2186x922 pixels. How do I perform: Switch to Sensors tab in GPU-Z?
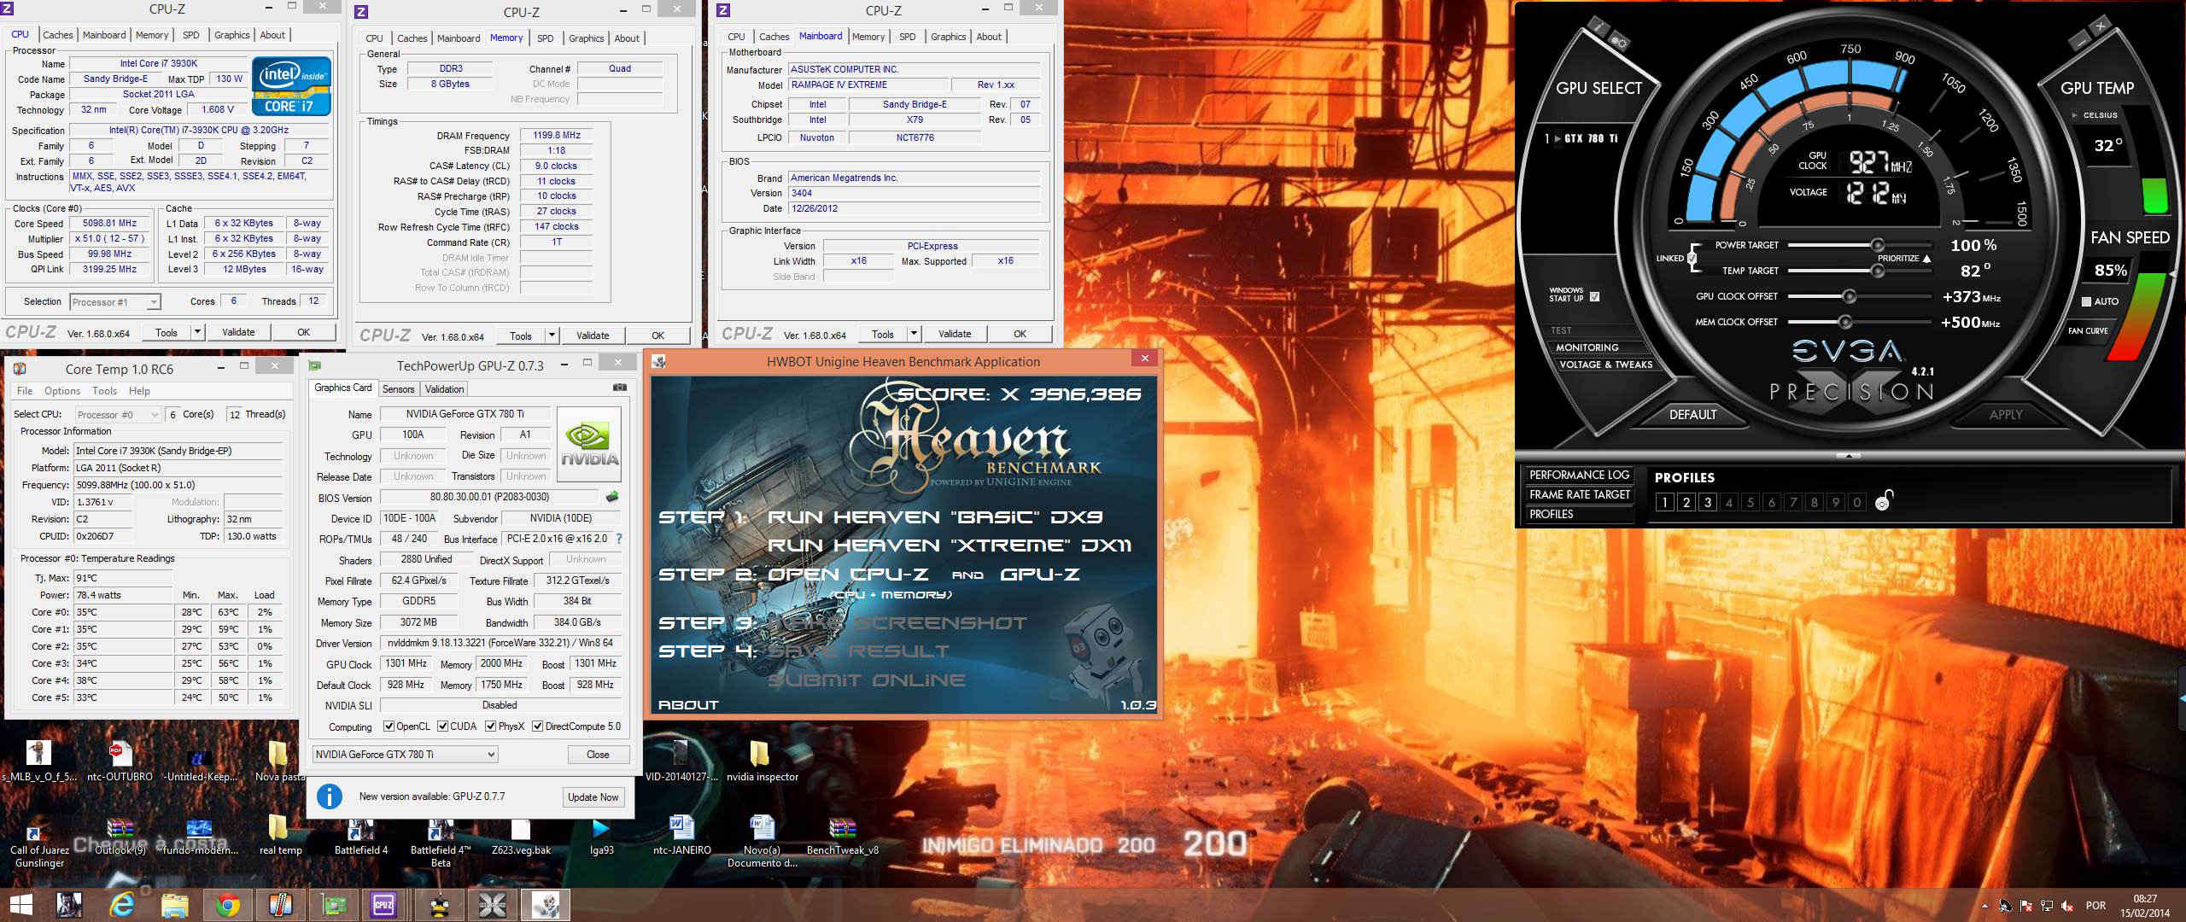click(x=398, y=389)
